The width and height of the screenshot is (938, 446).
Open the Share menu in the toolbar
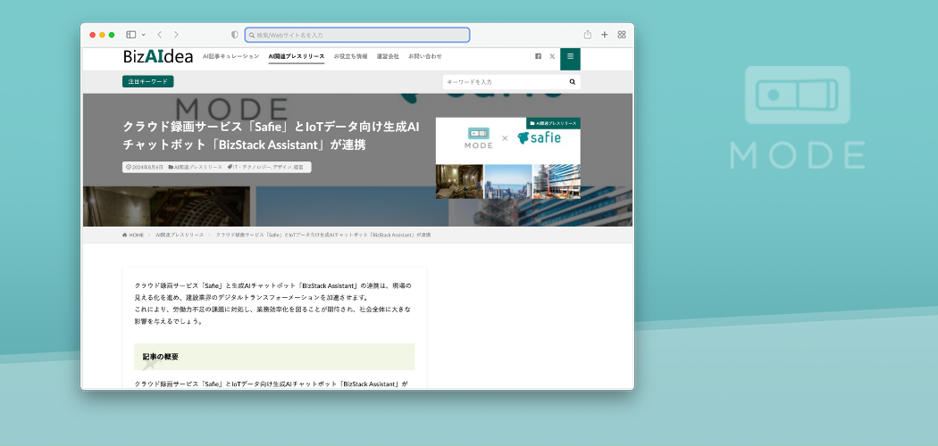coord(588,35)
